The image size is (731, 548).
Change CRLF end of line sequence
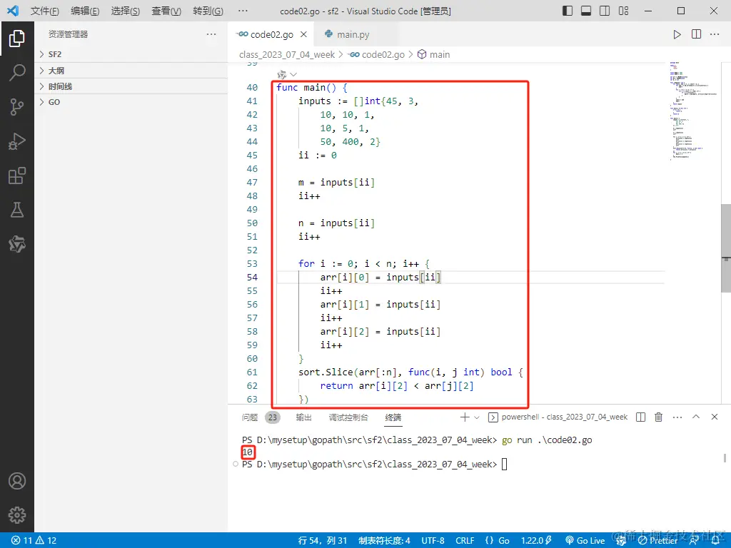(465, 541)
